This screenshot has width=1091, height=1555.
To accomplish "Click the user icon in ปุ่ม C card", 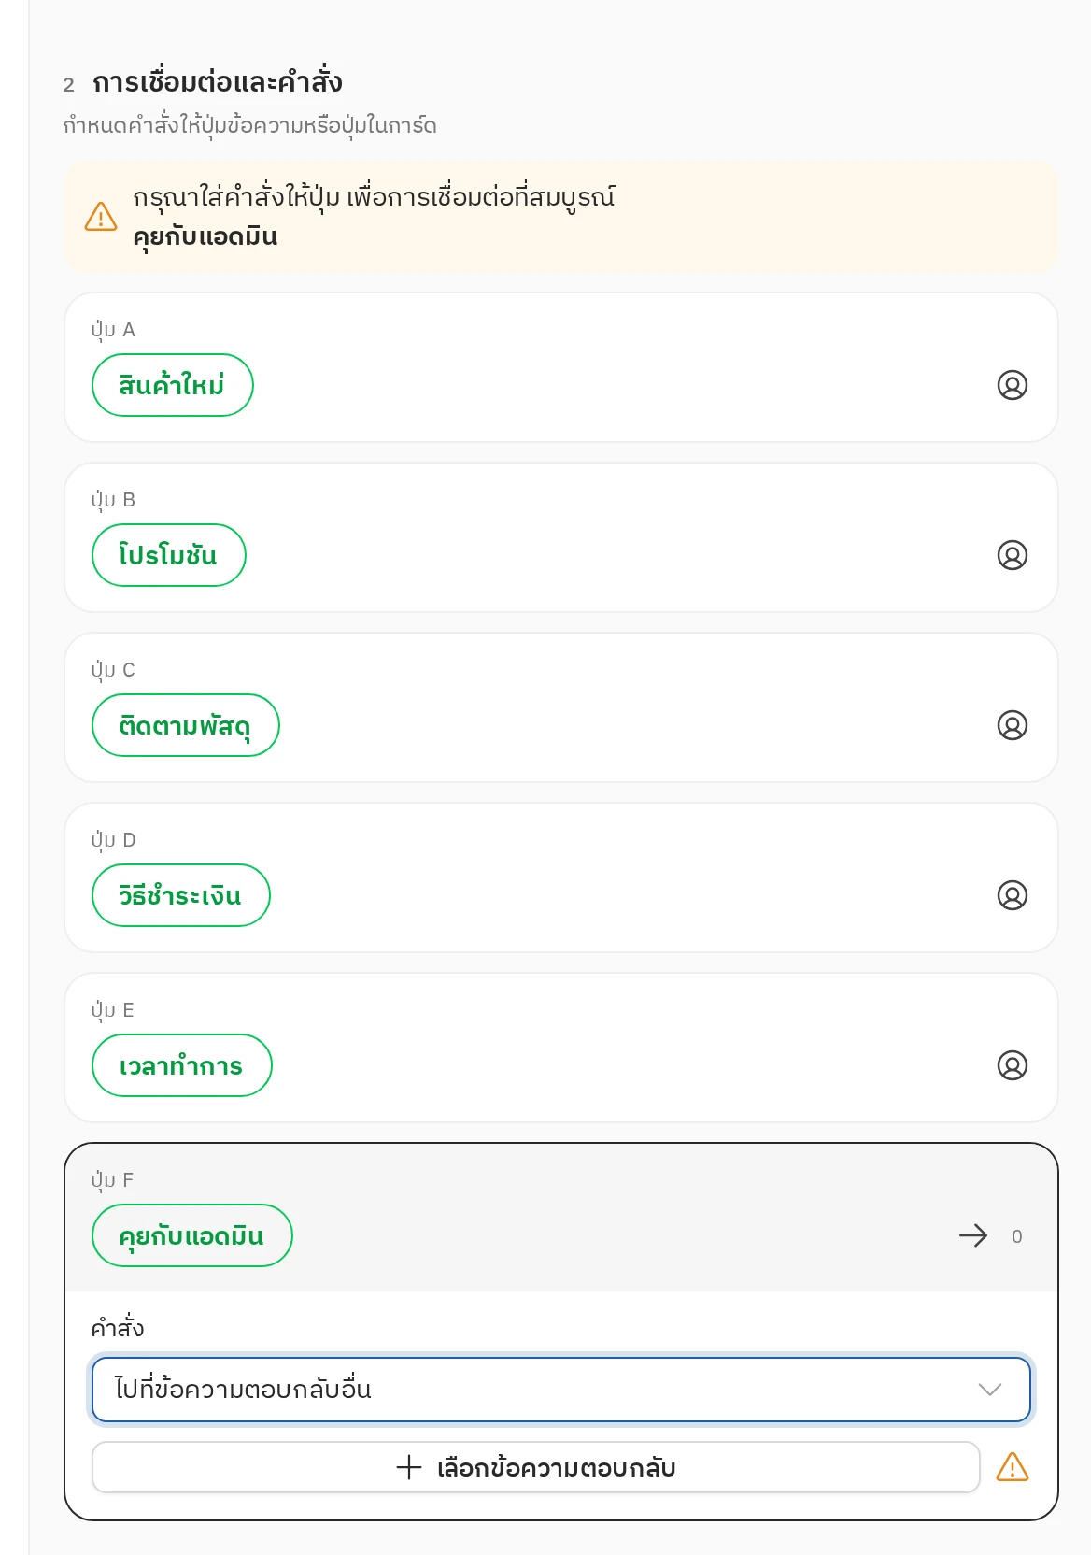I will tap(1012, 725).
